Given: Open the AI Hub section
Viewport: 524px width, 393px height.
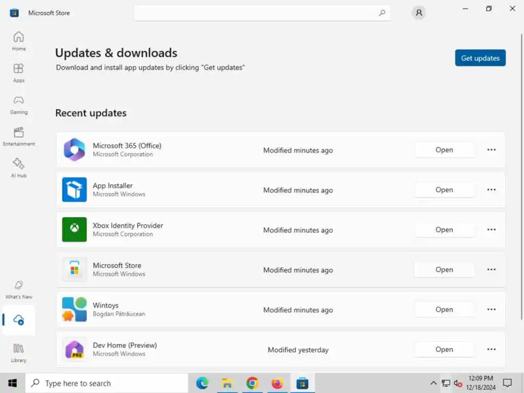Looking at the screenshot, I should tap(19, 168).
